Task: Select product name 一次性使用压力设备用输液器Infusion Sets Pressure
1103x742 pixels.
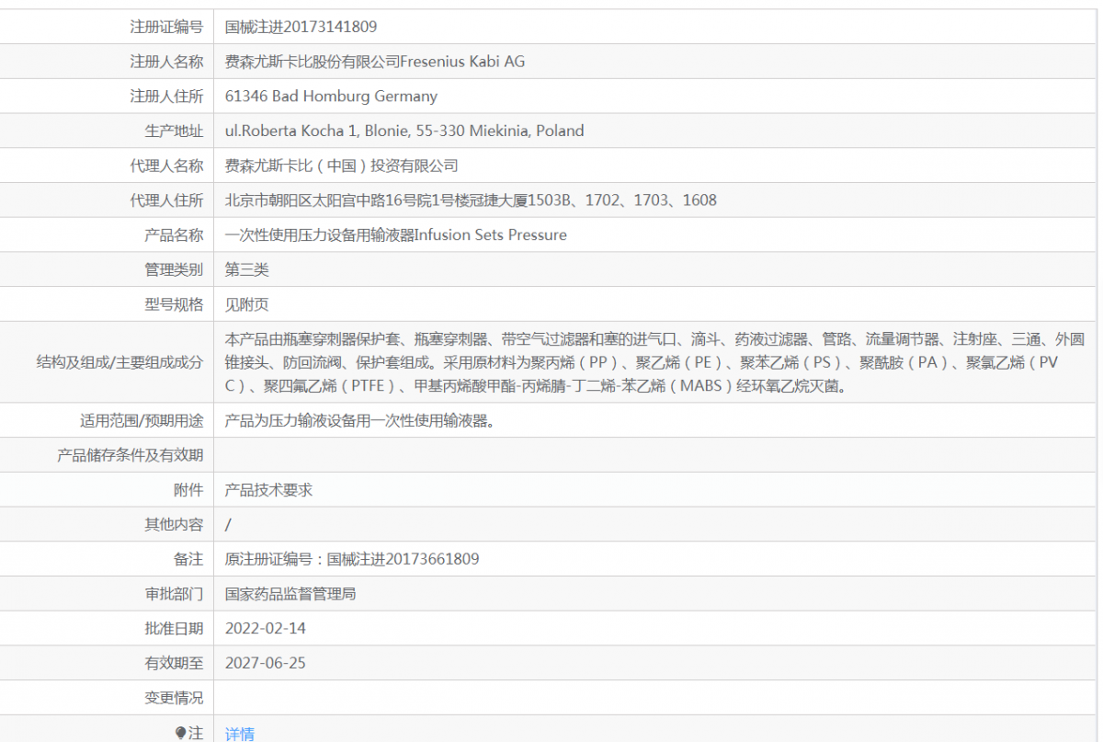Action: click(396, 234)
